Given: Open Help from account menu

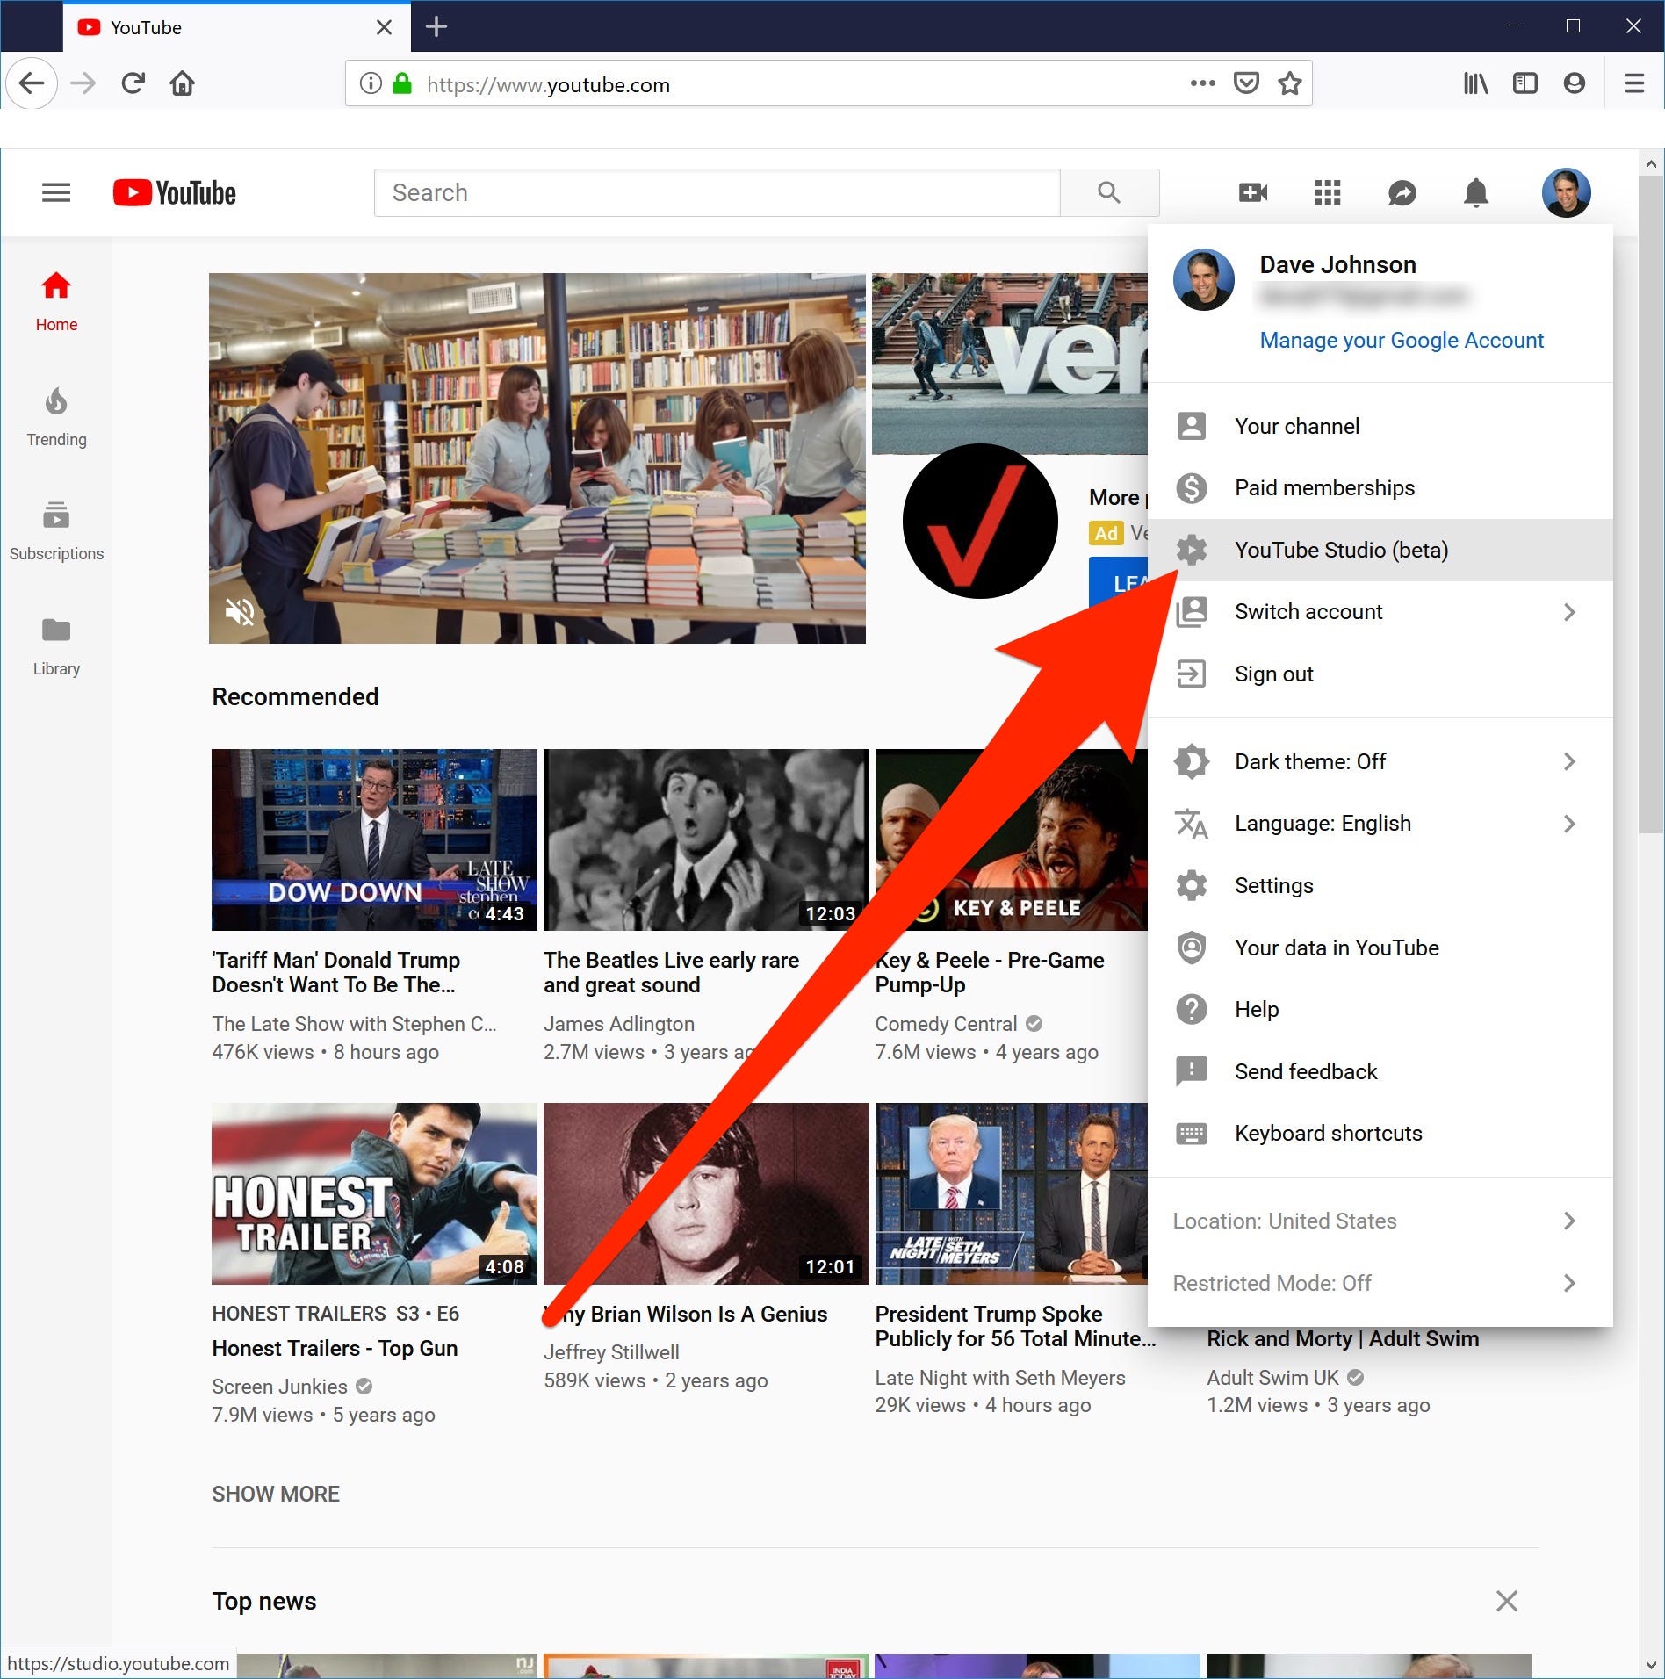Looking at the screenshot, I should 1380,1009.
